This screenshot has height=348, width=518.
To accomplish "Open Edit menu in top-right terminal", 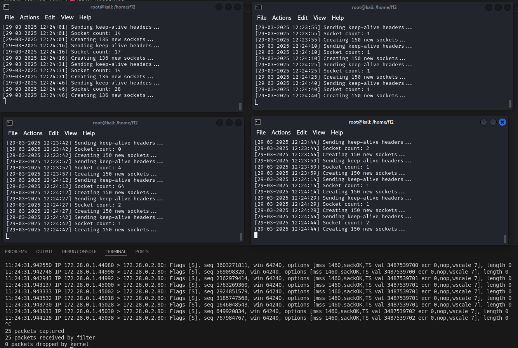I will pos(302,18).
